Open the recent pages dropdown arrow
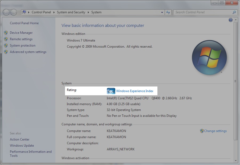This screenshot has width=240, height=165. (x=19, y=13)
